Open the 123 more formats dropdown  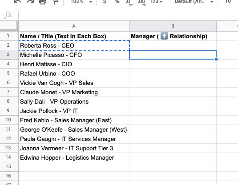156,1
